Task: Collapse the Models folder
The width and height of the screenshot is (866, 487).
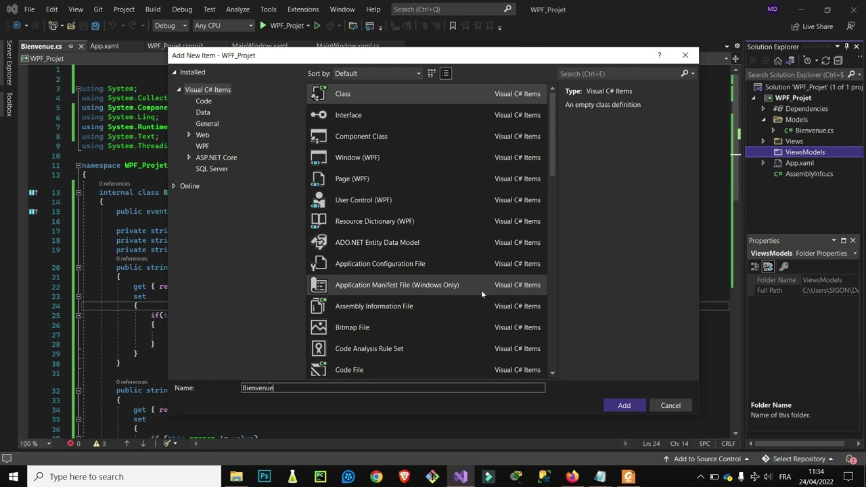Action: pyautogui.click(x=763, y=120)
